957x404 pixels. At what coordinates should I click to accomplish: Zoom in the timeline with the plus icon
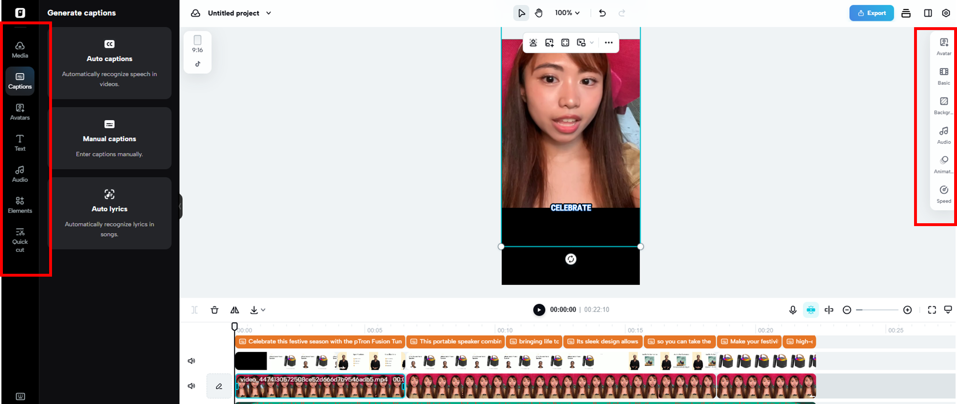(x=907, y=310)
